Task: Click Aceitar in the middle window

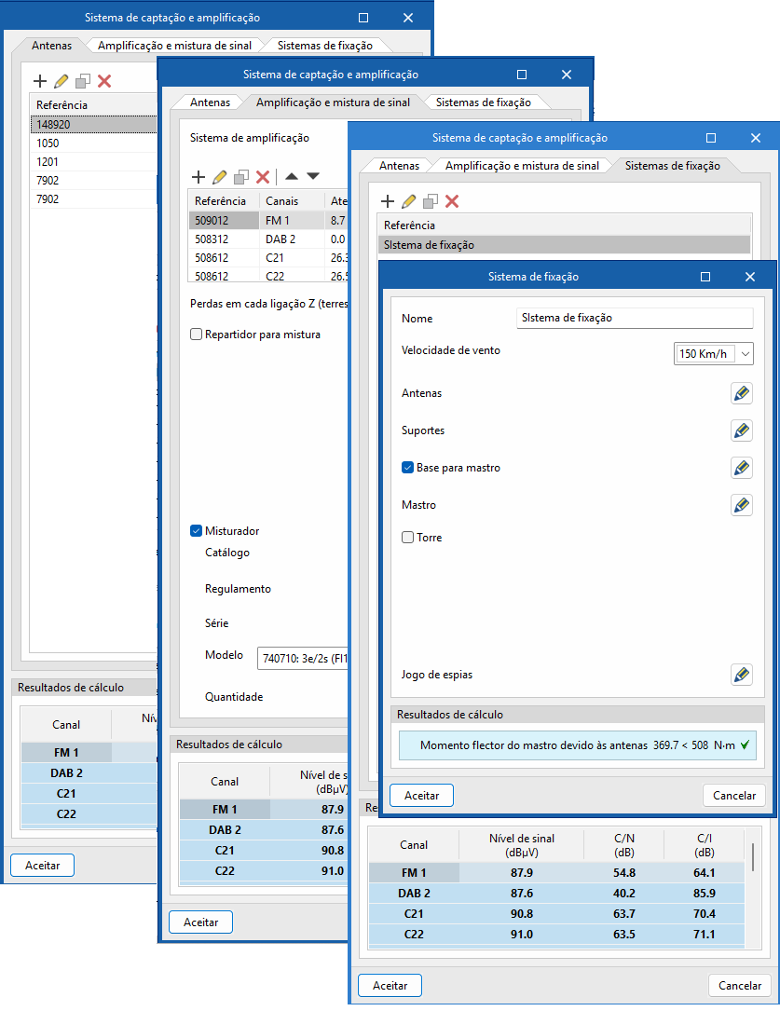Action: (x=200, y=922)
